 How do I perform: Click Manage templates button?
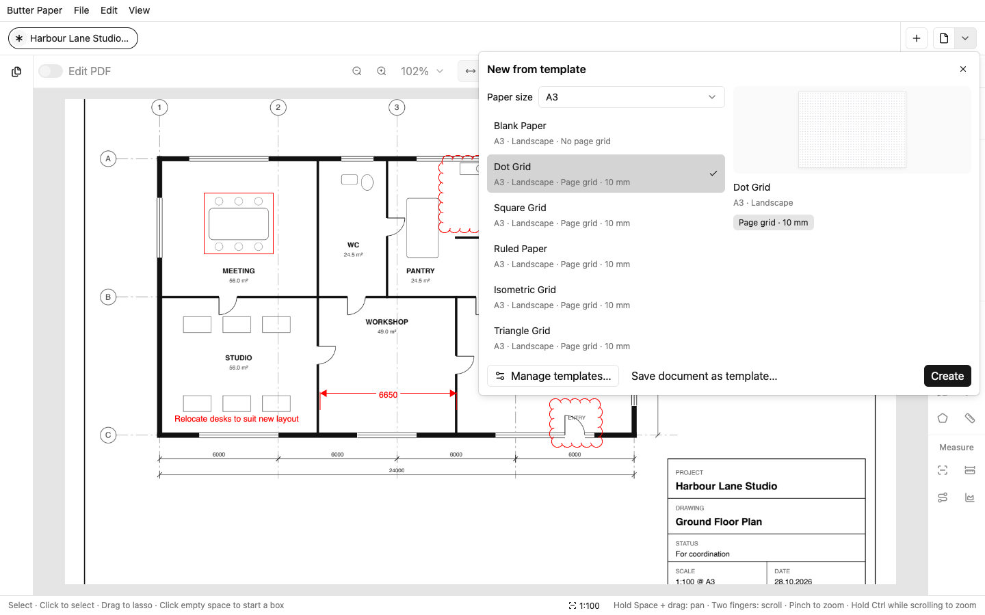pyautogui.click(x=553, y=376)
